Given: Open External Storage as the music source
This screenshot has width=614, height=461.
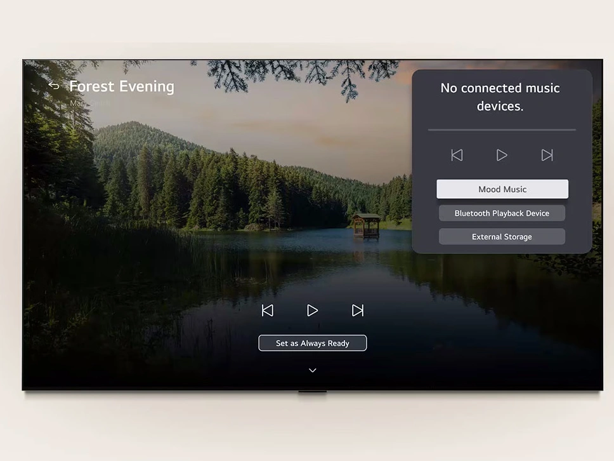Looking at the screenshot, I should (x=502, y=236).
